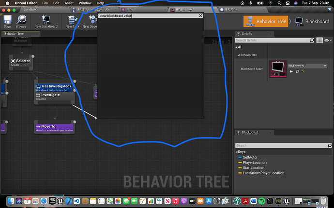Open Microsoft Word from the Dock
The height and width of the screenshot is (208, 334).
(254, 201)
